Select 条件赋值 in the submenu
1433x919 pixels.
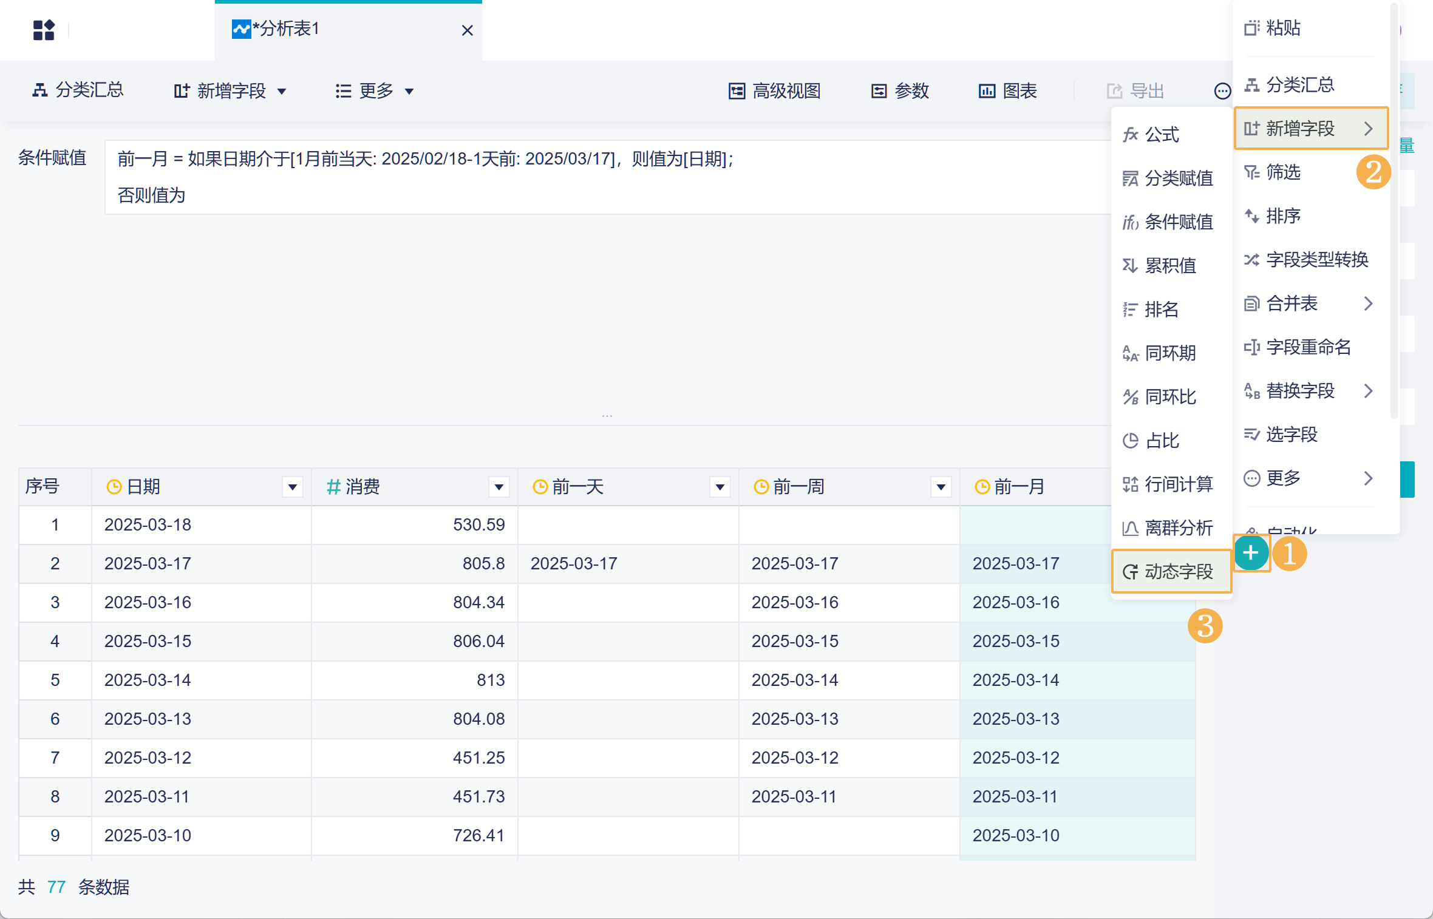click(x=1168, y=222)
